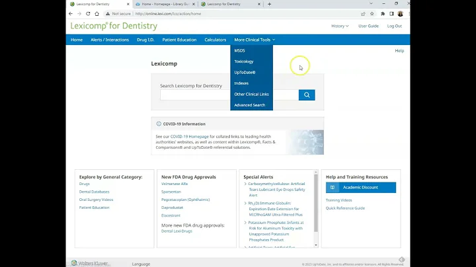Open the Help link
The width and height of the screenshot is (476, 267).
tap(399, 51)
